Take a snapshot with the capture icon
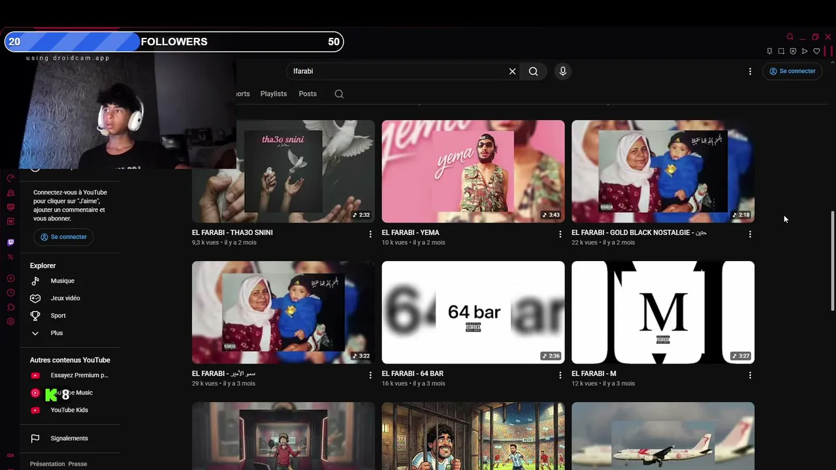Viewport: 836px width, 470px height. (781, 51)
